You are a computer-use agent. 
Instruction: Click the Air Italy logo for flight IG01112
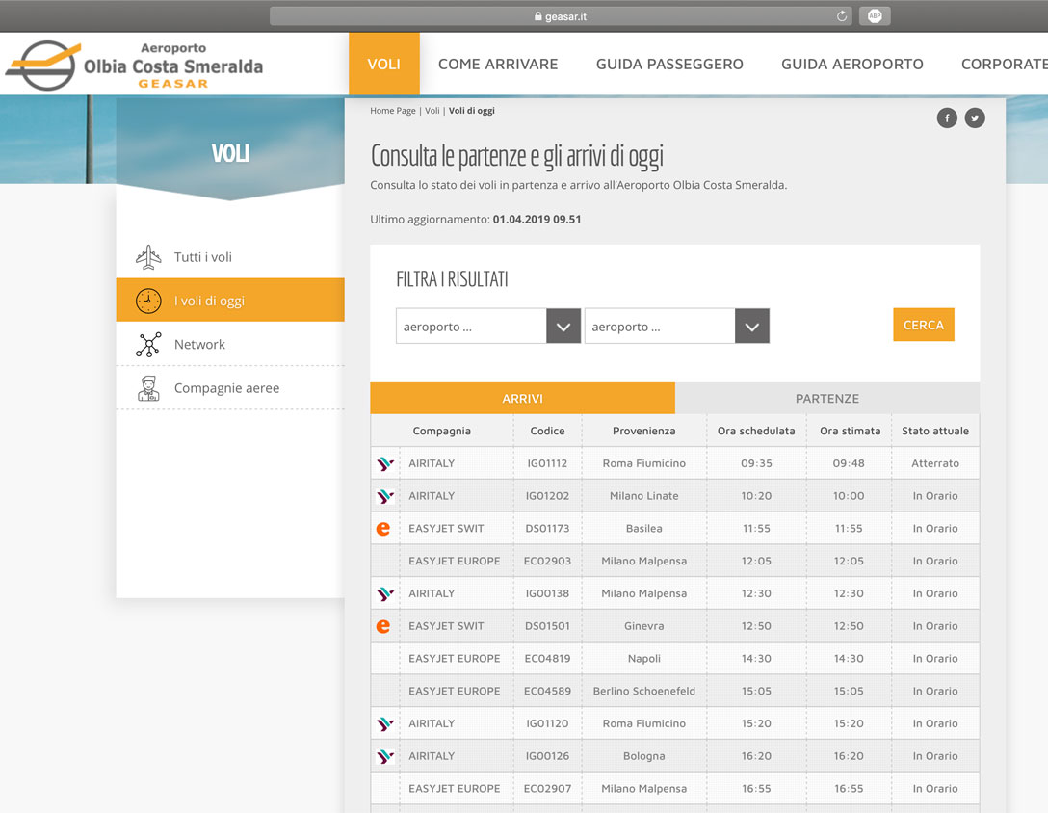385,463
